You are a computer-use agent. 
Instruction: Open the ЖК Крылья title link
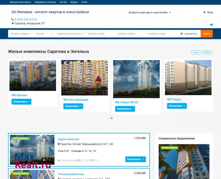point(19,95)
